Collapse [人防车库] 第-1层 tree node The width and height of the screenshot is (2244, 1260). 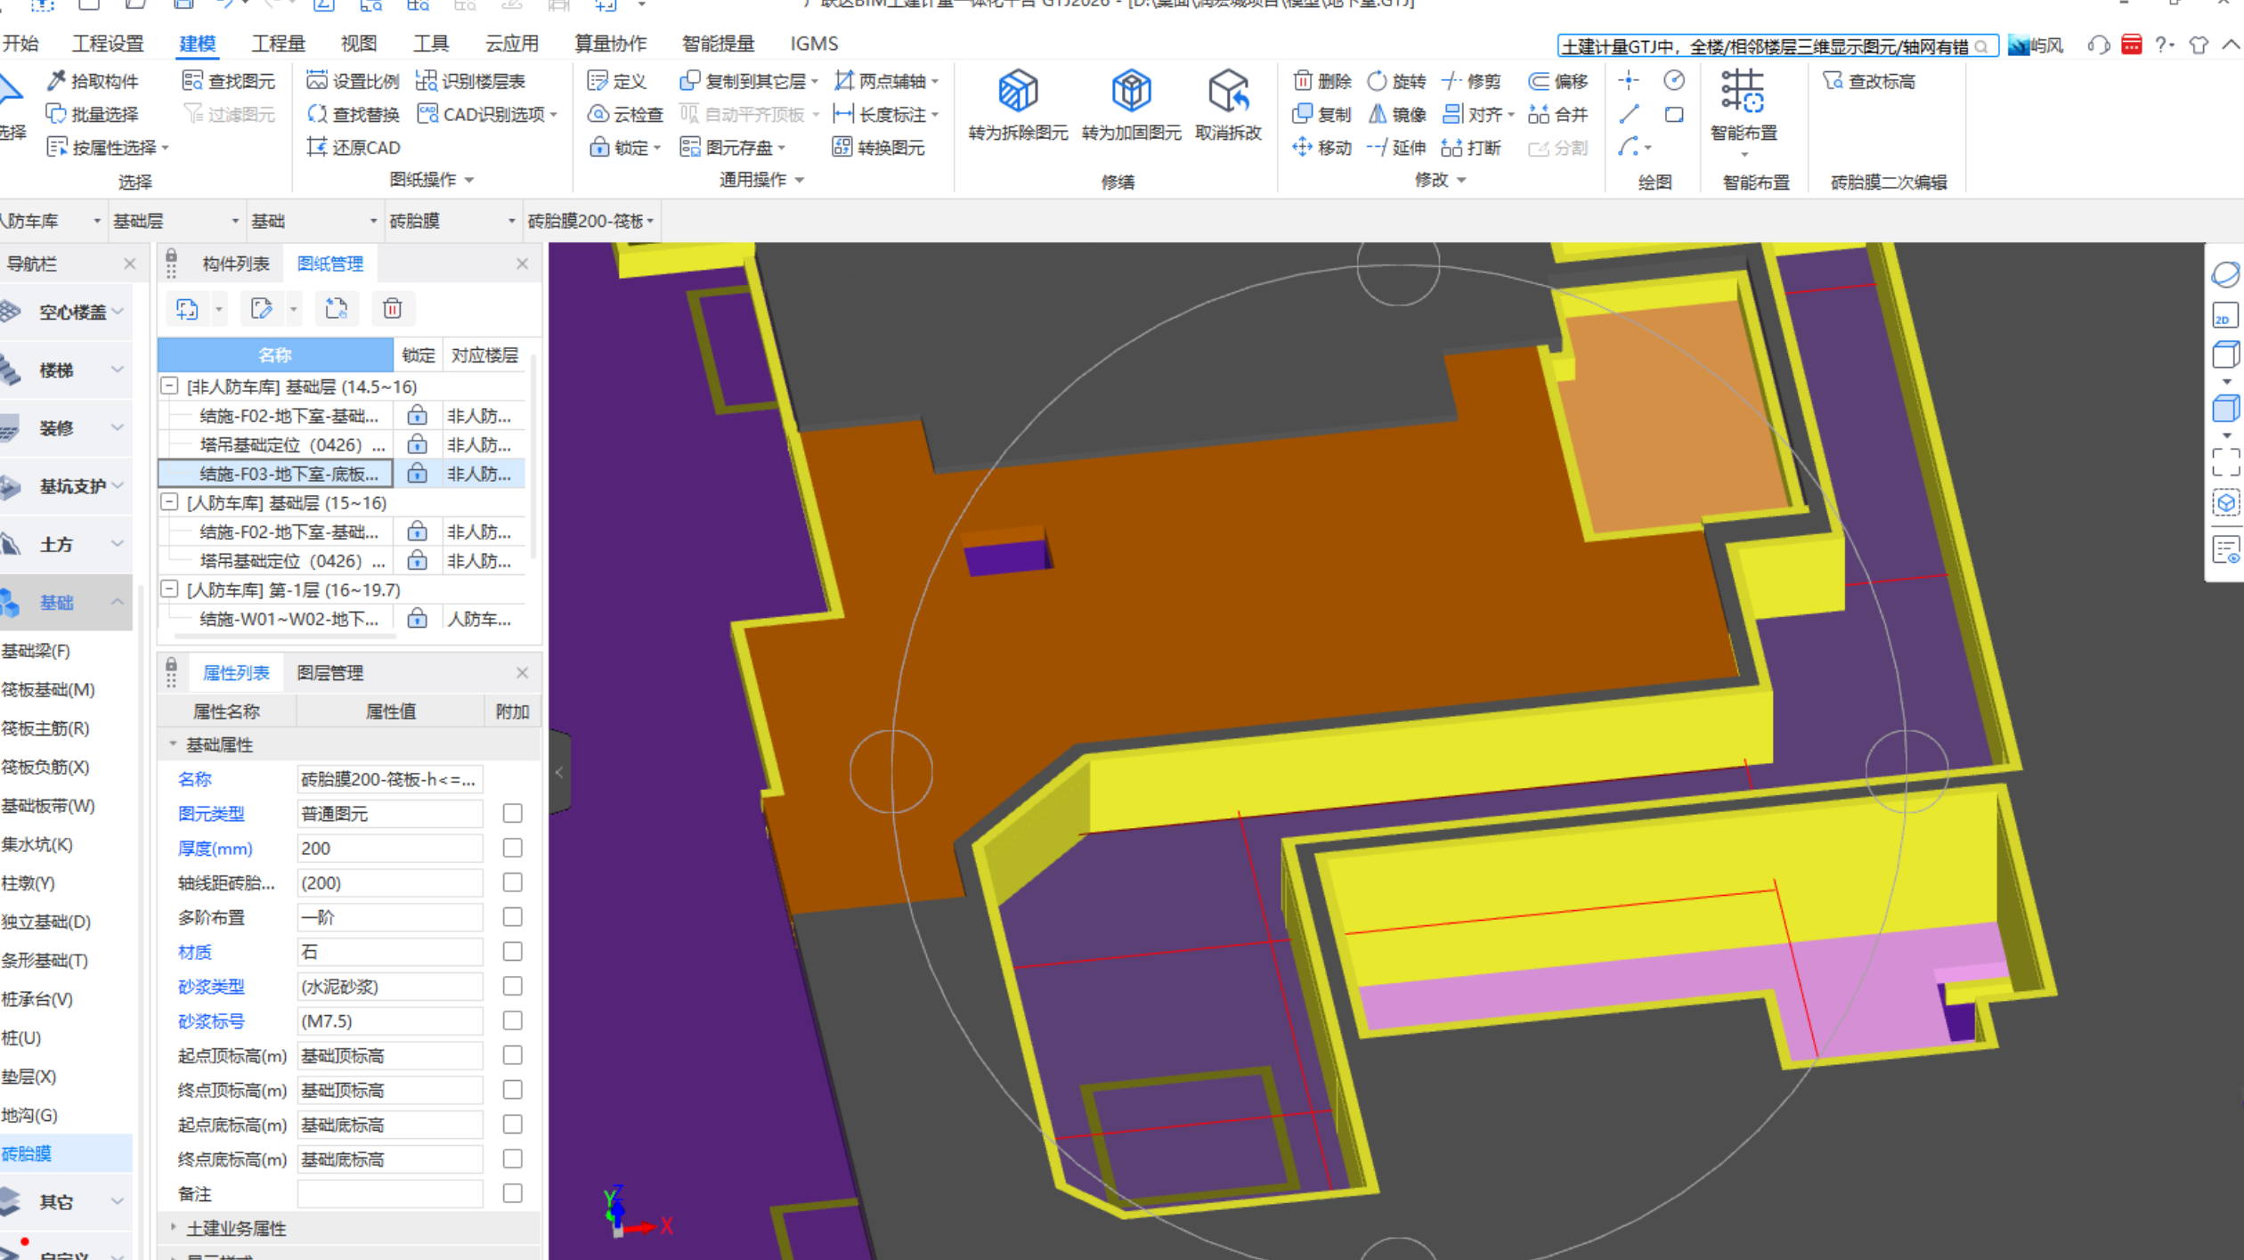pos(169,589)
